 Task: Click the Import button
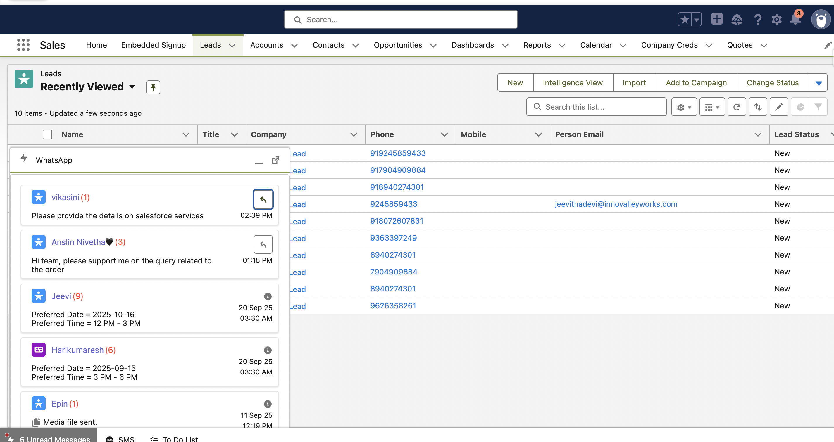[x=634, y=82]
